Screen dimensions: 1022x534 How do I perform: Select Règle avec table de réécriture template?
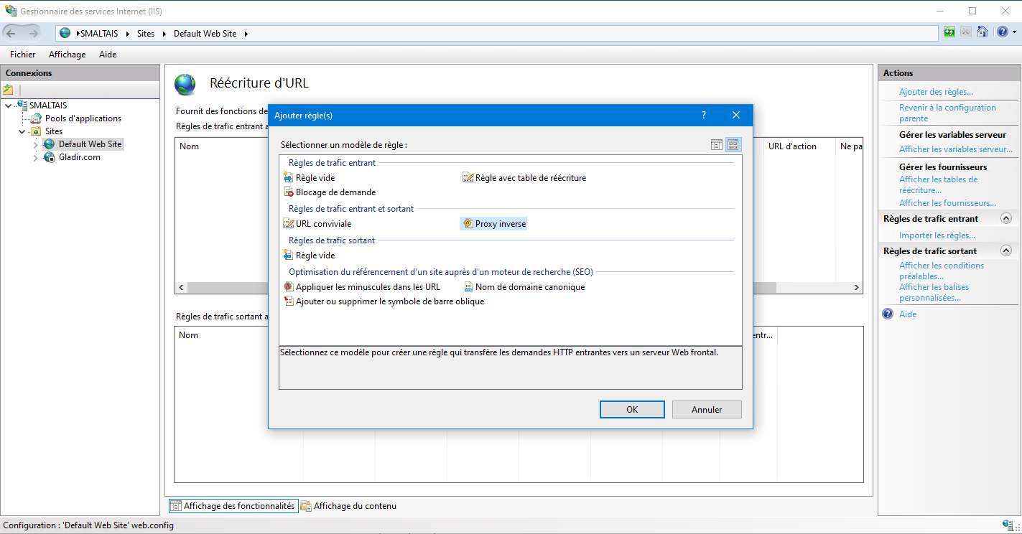pyautogui.click(x=530, y=178)
